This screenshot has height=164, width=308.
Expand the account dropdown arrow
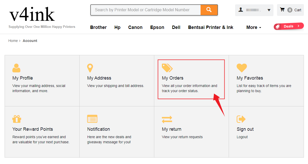pyautogui.click(x=269, y=10)
